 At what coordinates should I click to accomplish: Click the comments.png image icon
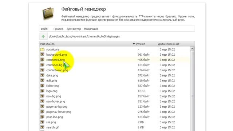click(42, 60)
